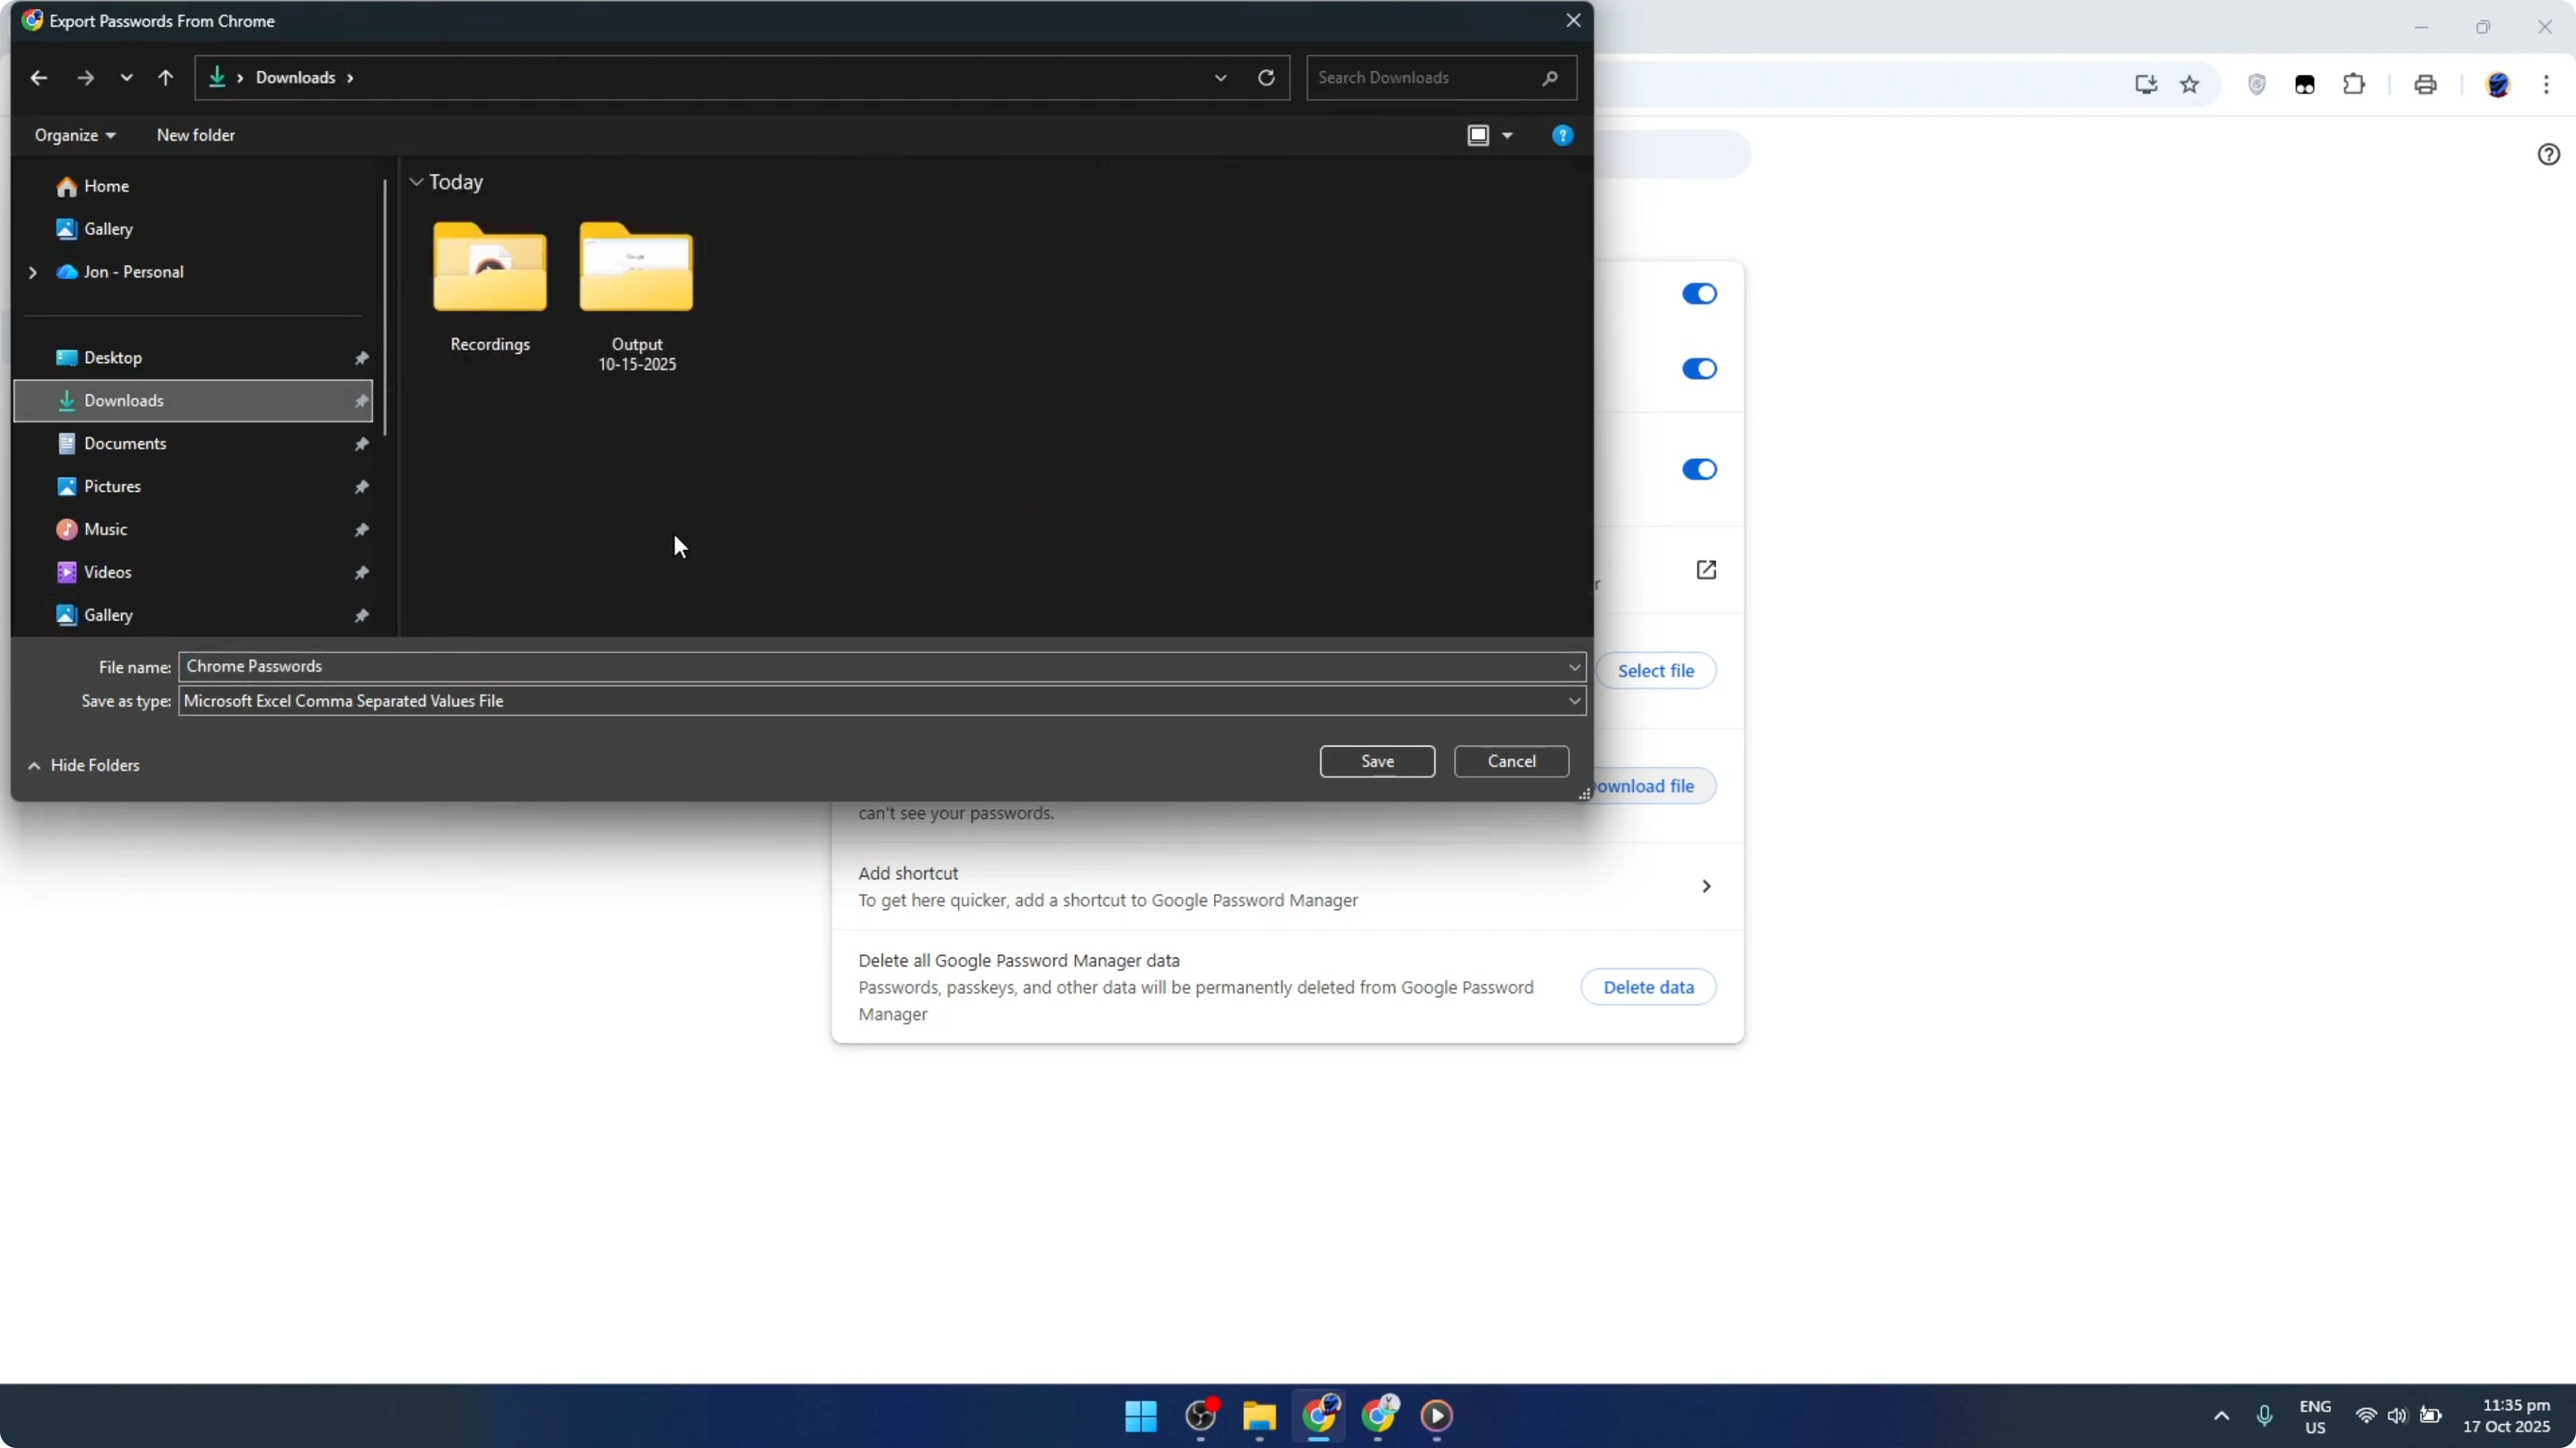The height and width of the screenshot is (1448, 2576).
Task: Click the printer icon in Chrome toolbar
Action: (x=2425, y=85)
